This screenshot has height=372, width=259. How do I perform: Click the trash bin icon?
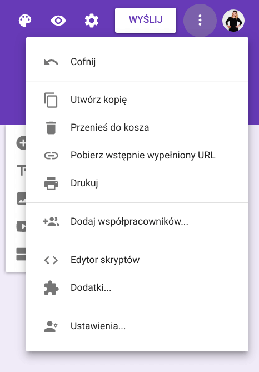click(51, 128)
